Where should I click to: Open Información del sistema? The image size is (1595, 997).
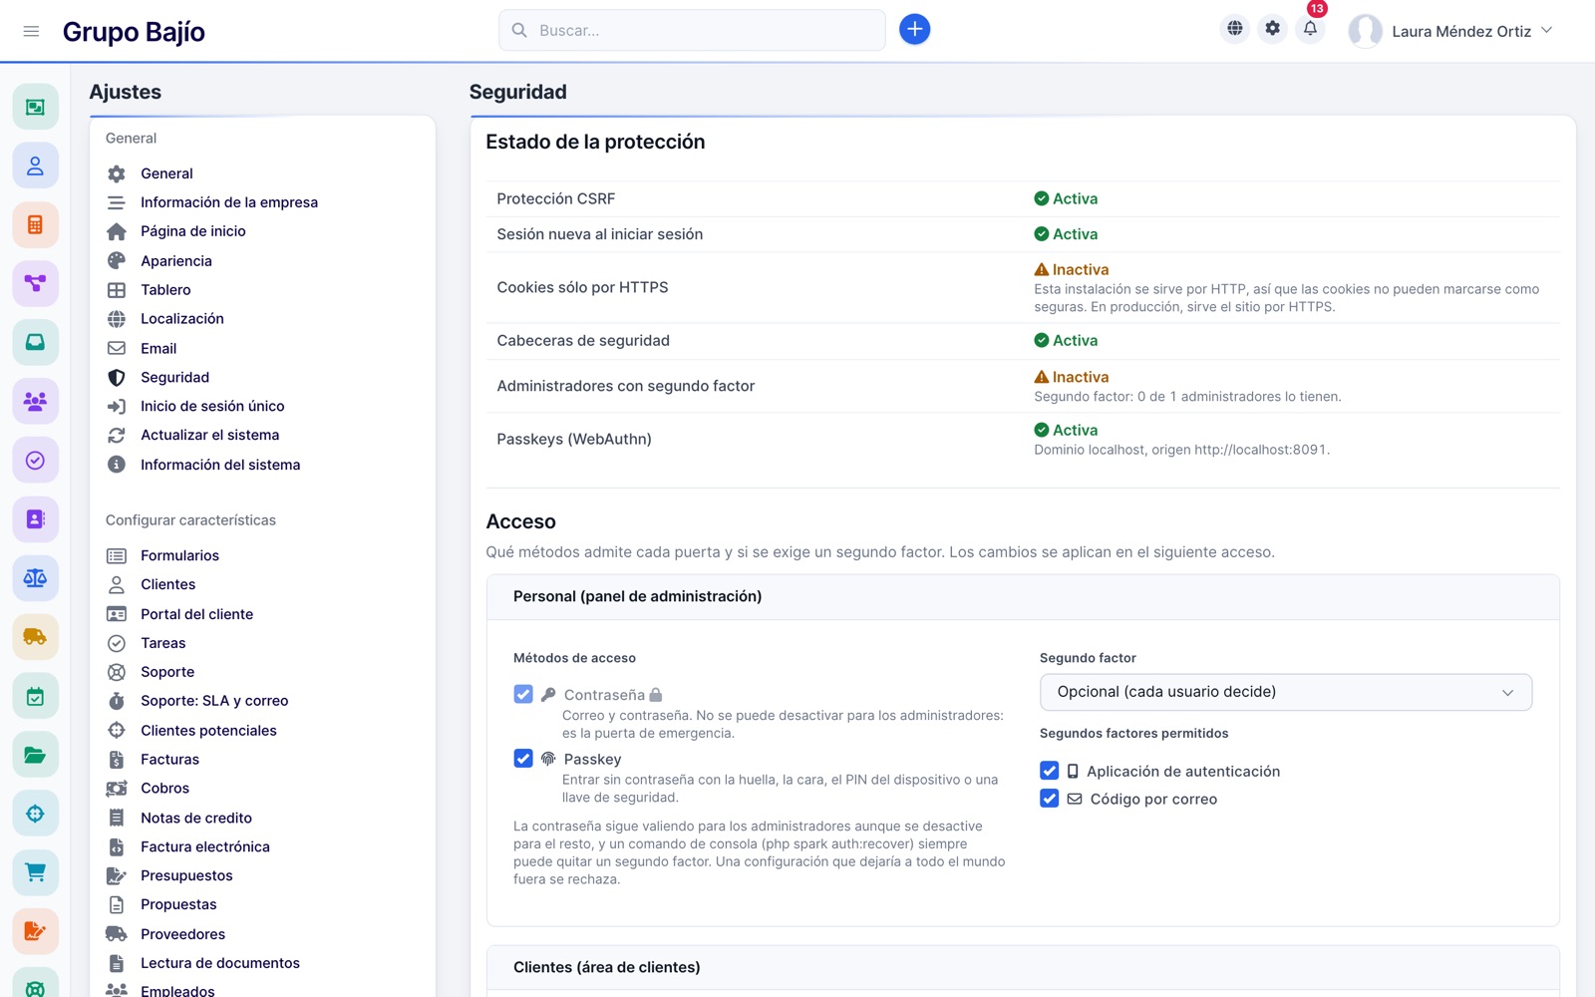tap(220, 465)
